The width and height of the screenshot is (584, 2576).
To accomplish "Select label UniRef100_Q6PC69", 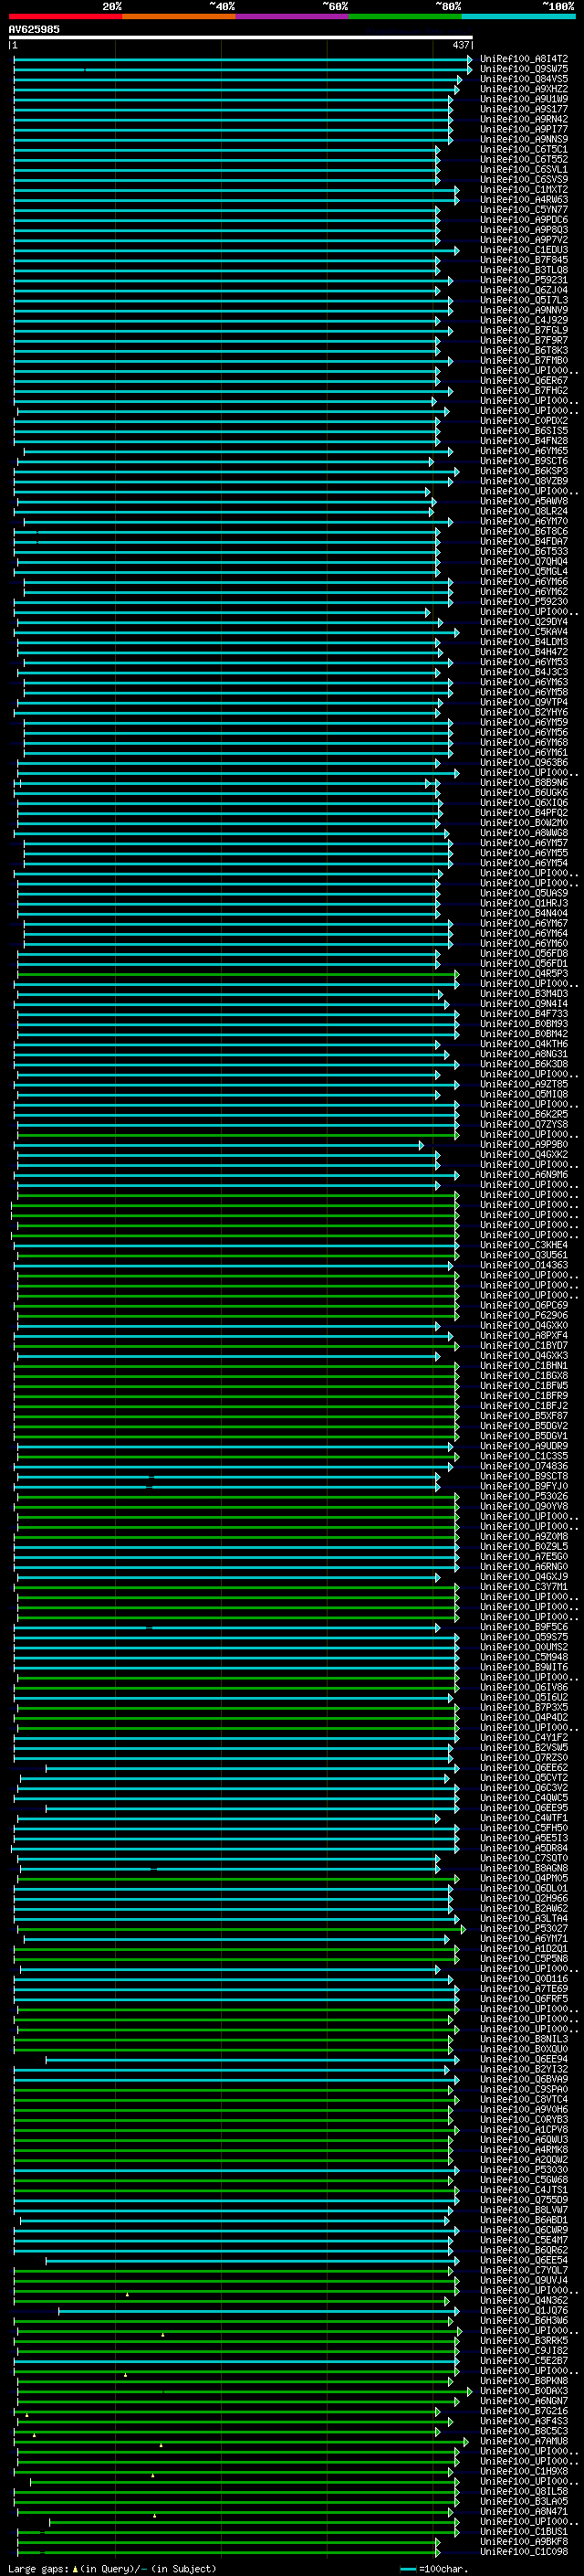I will pyautogui.click(x=523, y=1305).
